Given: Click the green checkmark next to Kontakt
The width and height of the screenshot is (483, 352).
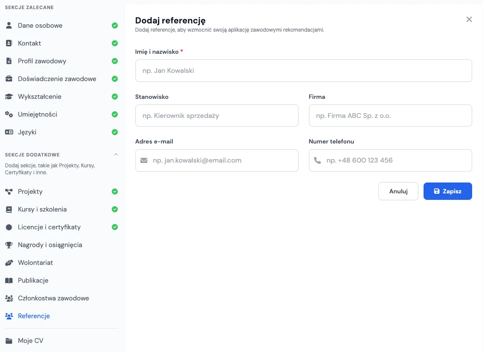Looking at the screenshot, I should coord(115,43).
